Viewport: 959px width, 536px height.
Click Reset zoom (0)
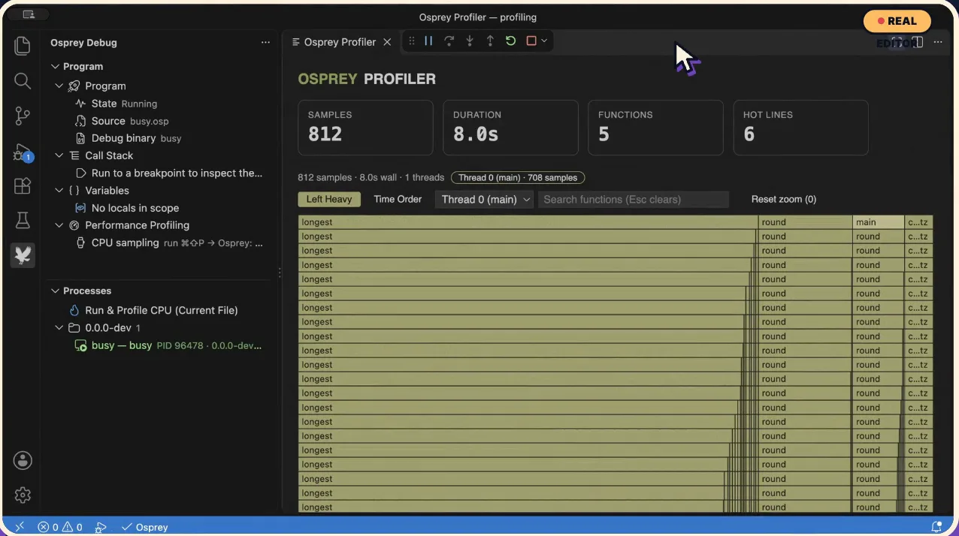coord(784,199)
